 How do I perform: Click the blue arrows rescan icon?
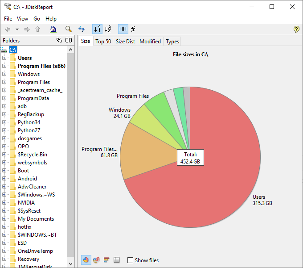[82, 29]
